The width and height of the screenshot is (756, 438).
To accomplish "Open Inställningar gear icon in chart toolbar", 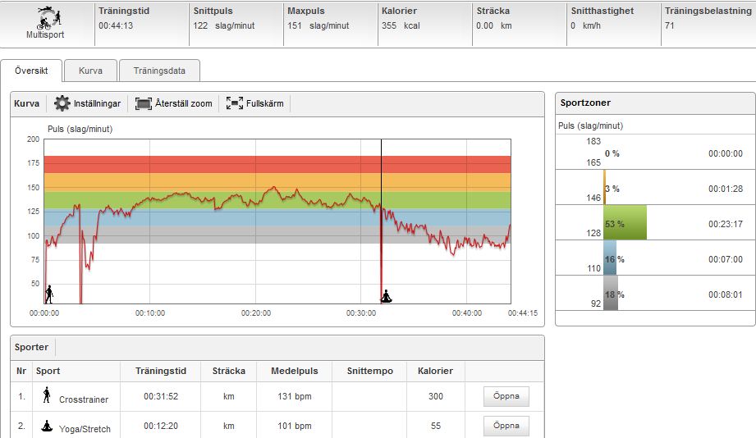I will (62, 104).
